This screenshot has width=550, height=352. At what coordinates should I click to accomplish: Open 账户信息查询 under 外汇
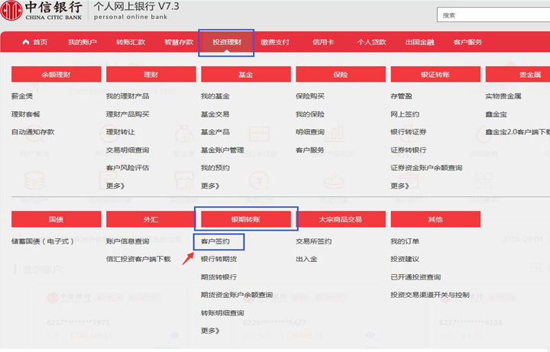click(x=128, y=241)
